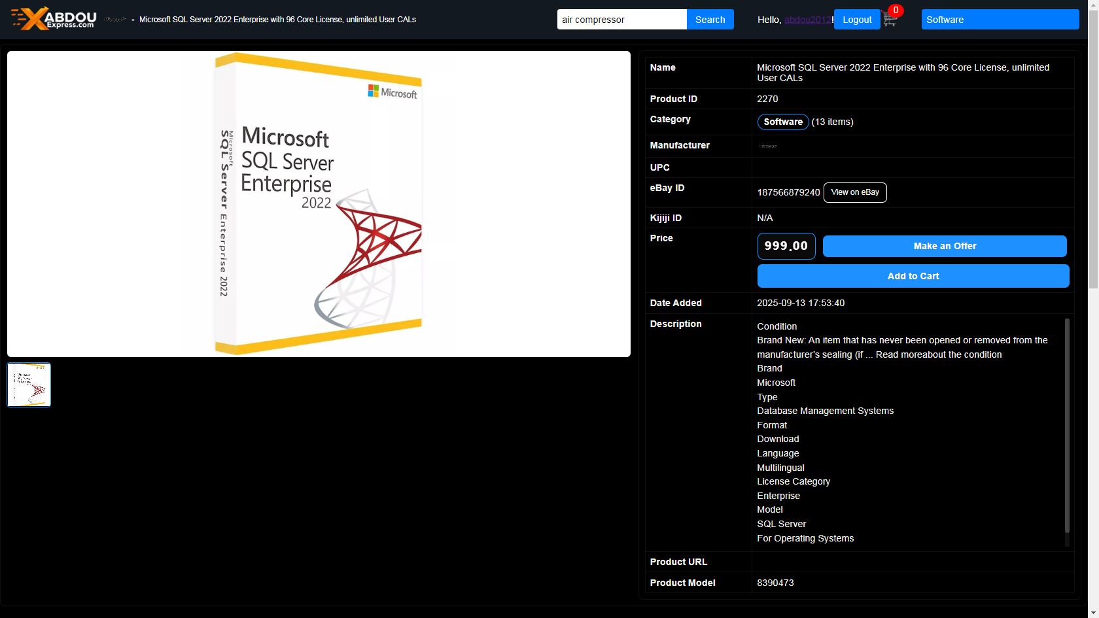Click the manufacturer logo in details table
Viewport: 1099px width, 618px height.
(x=767, y=146)
